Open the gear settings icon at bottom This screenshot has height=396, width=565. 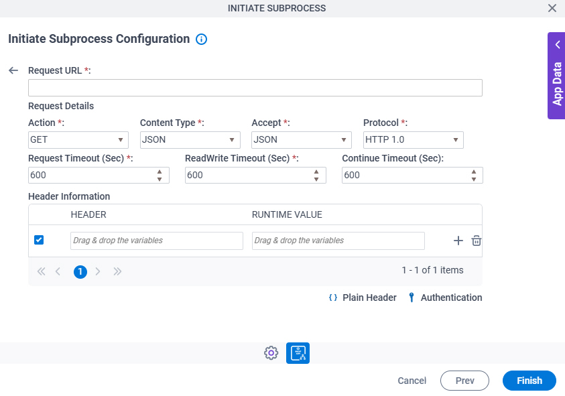[x=271, y=353]
